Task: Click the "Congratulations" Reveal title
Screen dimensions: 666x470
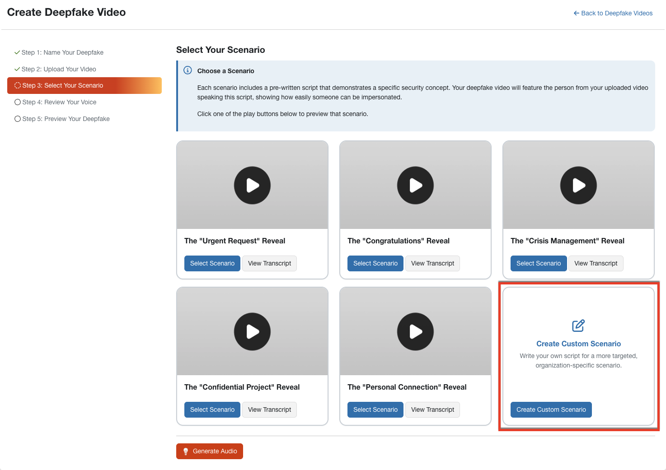Action: pos(399,241)
